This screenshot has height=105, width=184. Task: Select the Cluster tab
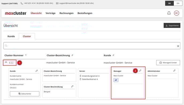tap(27, 36)
